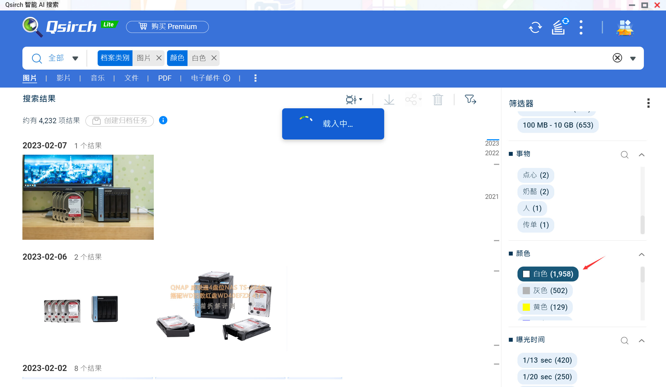Open the 2023-02-07 NAS photo thumbnail

tap(88, 197)
